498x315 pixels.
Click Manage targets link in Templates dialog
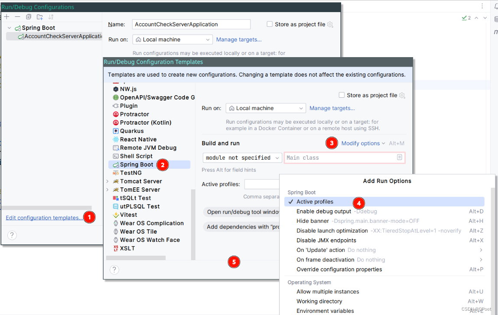[332, 108]
